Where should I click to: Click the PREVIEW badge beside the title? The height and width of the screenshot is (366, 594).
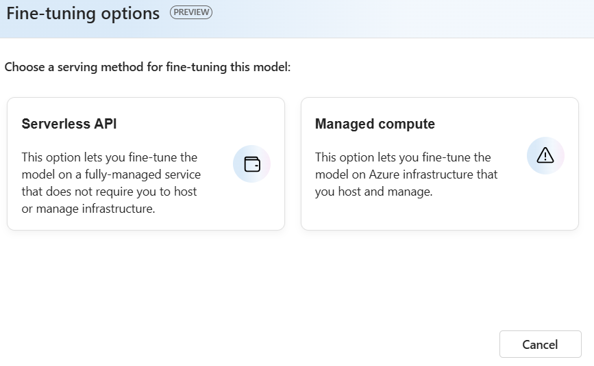[x=191, y=12]
